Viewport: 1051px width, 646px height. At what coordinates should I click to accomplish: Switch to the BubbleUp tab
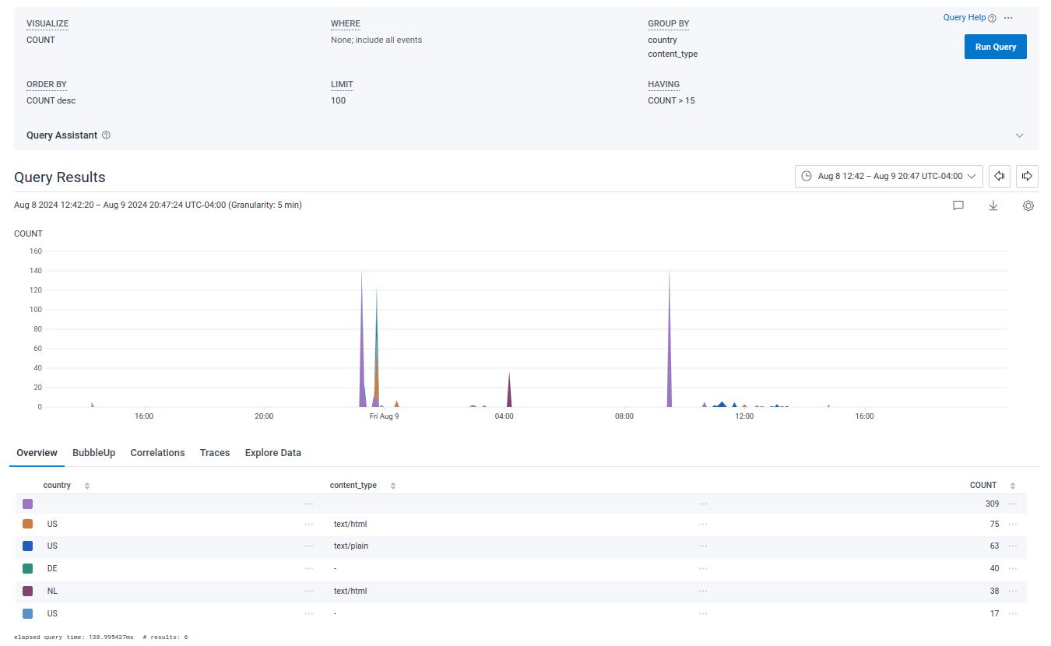coord(94,453)
